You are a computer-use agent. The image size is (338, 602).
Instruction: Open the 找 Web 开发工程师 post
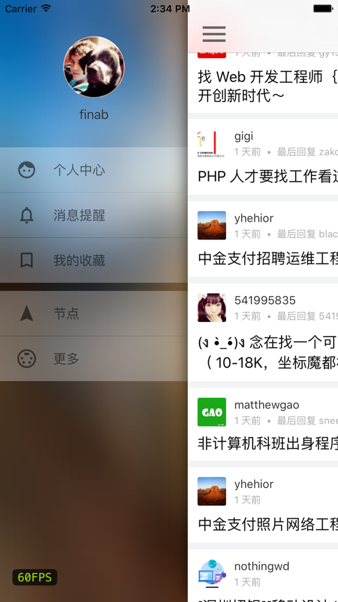pyautogui.click(x=268, y=86)
